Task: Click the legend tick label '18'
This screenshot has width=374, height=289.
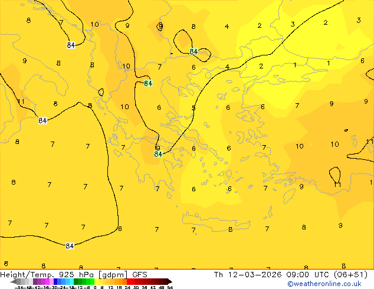Action: click(119, 287)
